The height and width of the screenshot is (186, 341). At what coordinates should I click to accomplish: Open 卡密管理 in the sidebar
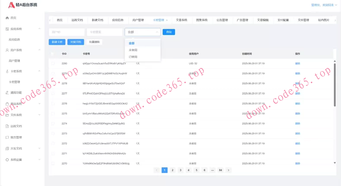(14, 82)
